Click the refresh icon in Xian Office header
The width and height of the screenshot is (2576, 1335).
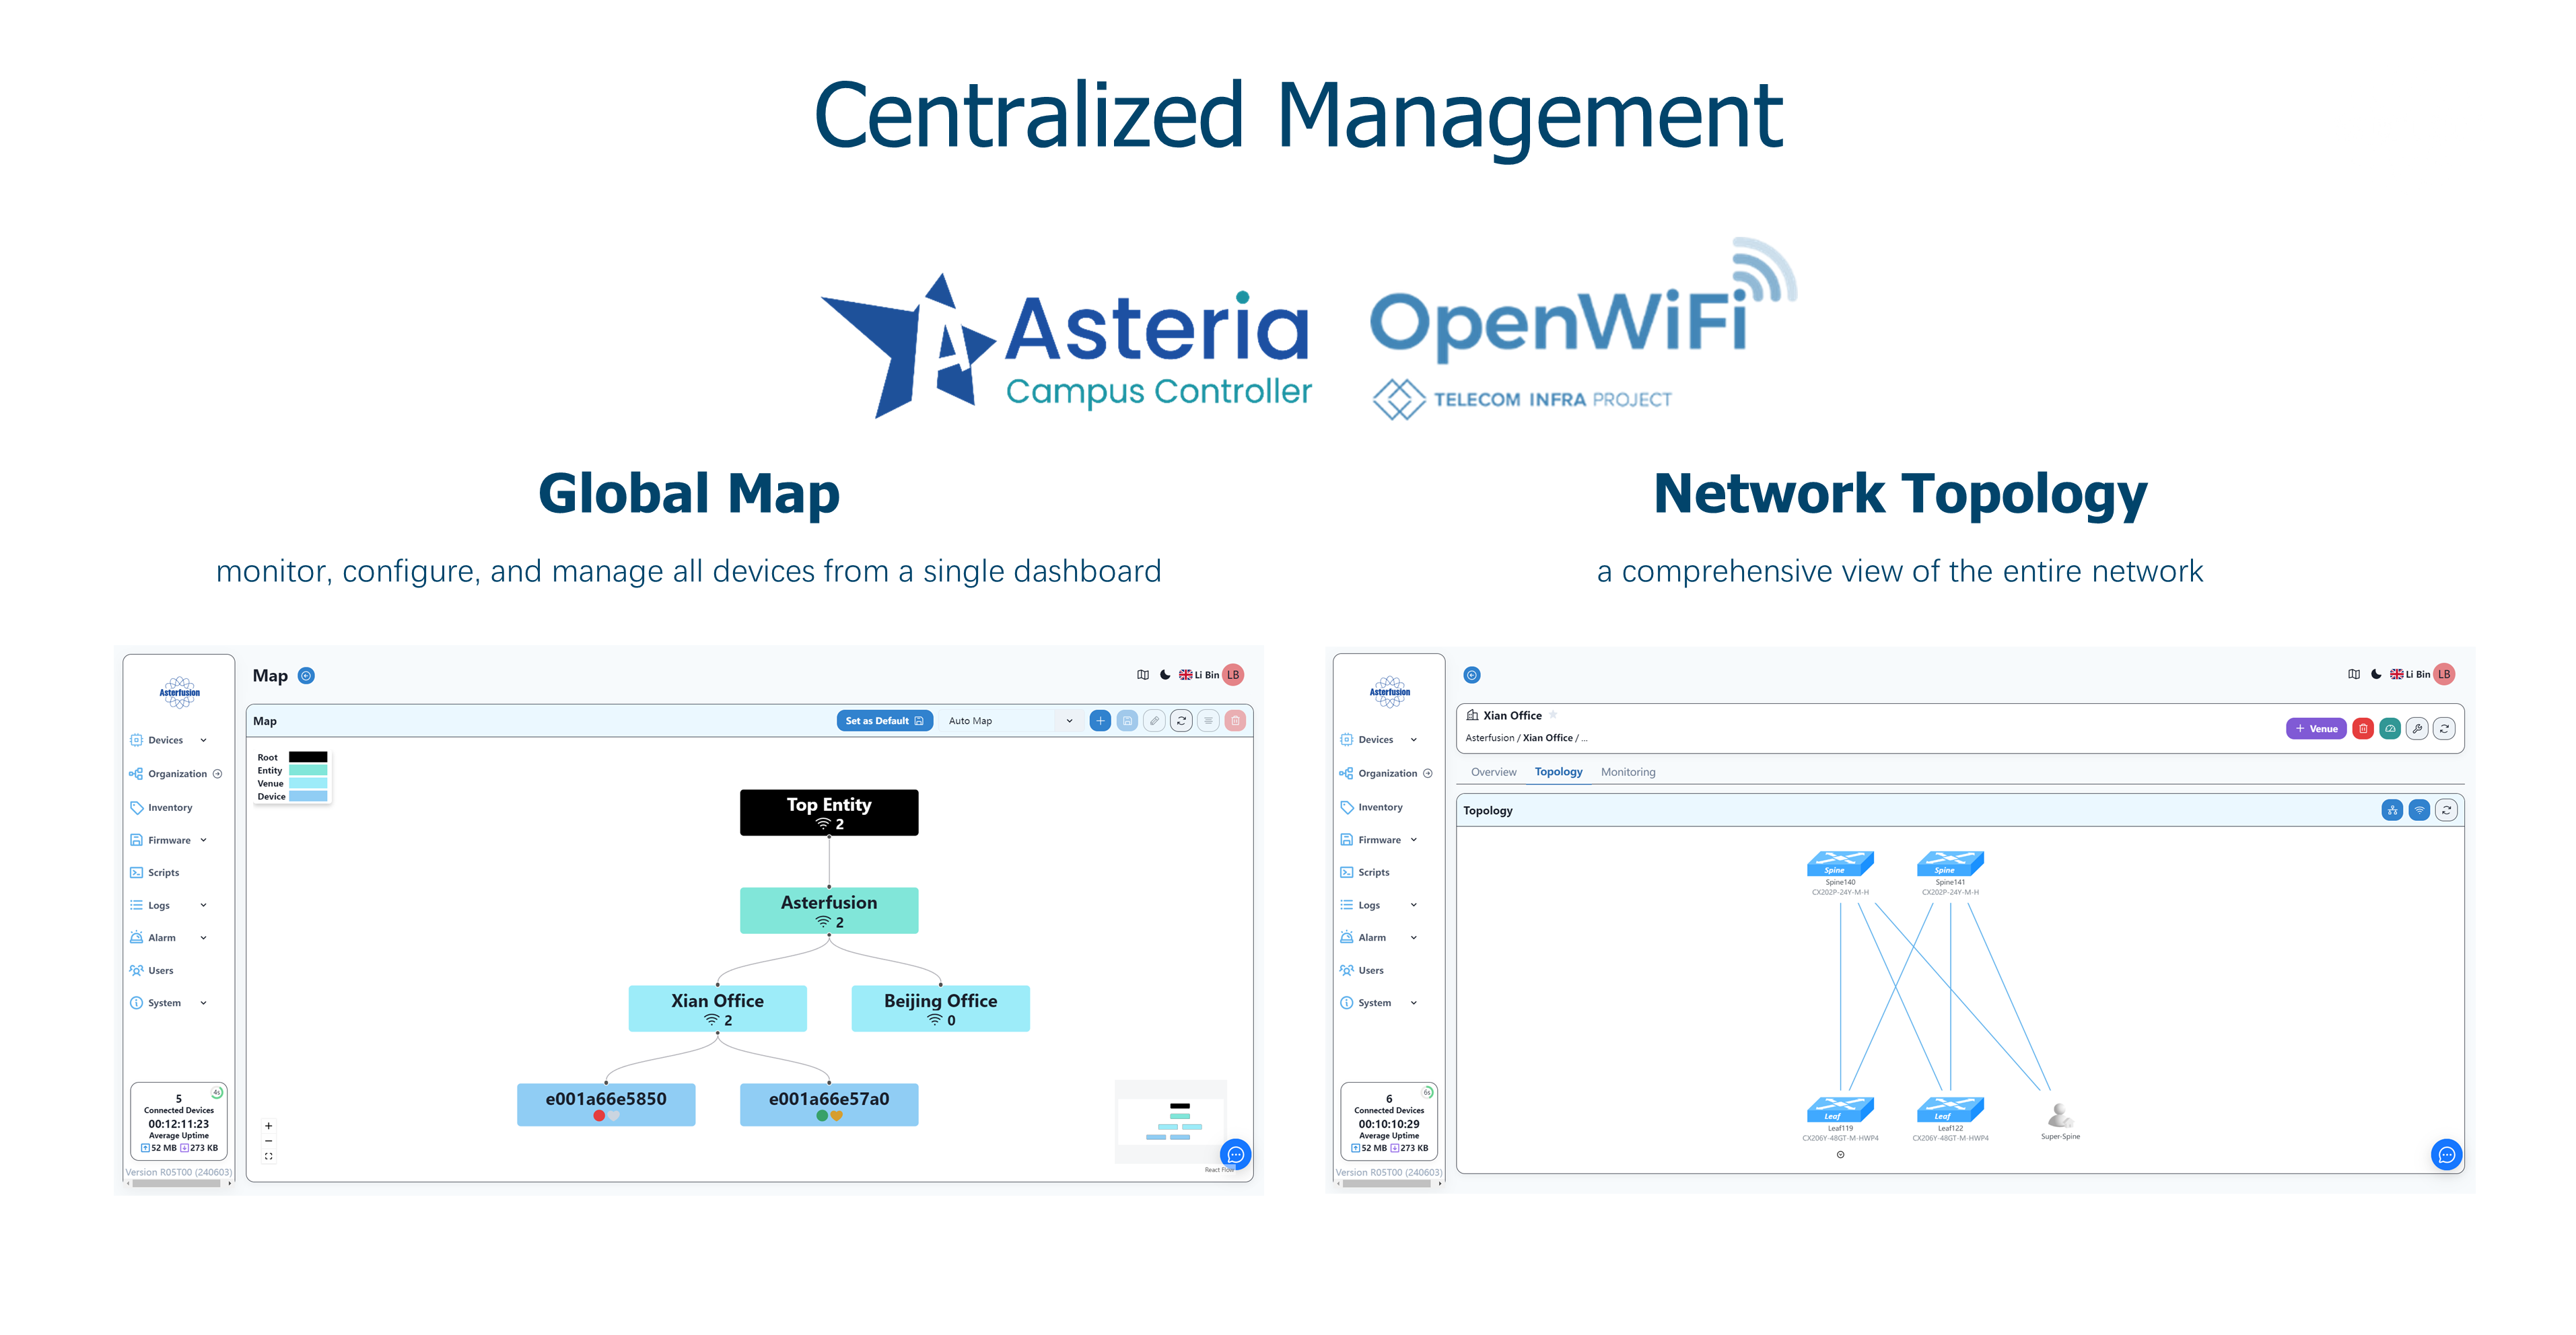[x=2444, y=728]
